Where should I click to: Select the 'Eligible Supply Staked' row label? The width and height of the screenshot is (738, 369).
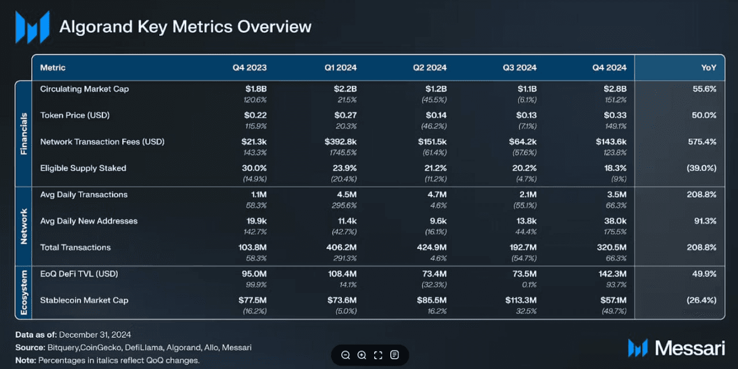pyautogui.click(x=83, y=168)
